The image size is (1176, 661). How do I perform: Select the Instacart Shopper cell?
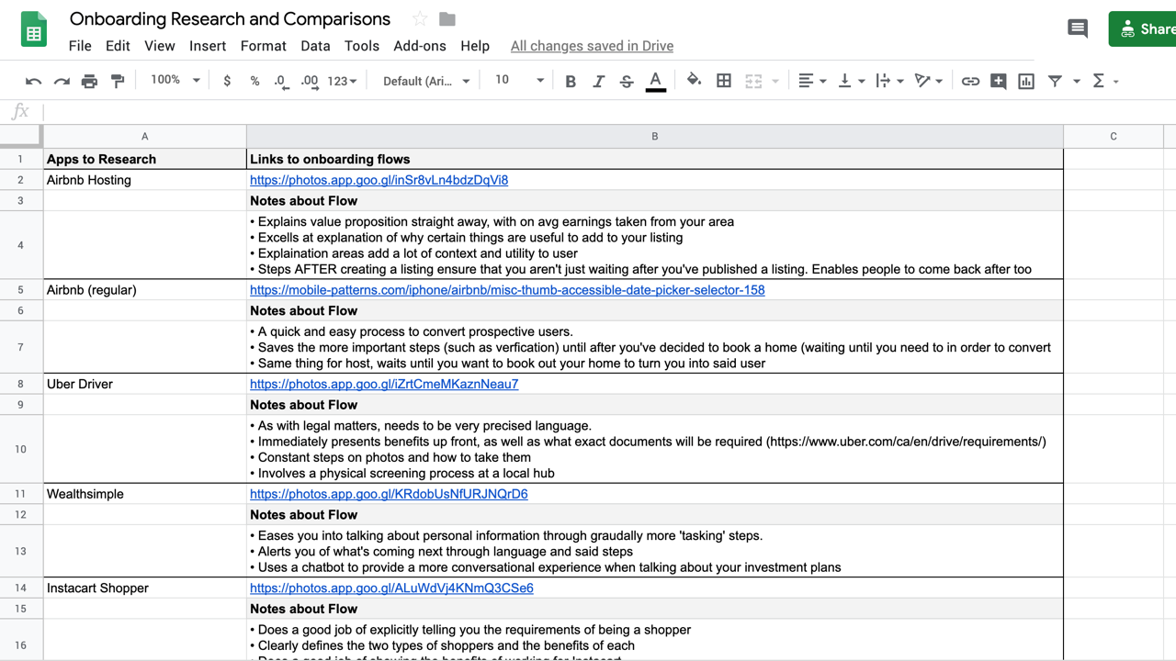point(144,588)
